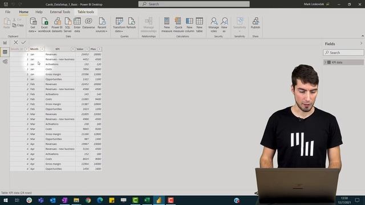Switch to Model view
The width and height of the screenshot is (365, 205).
click(x=5, y=61)
